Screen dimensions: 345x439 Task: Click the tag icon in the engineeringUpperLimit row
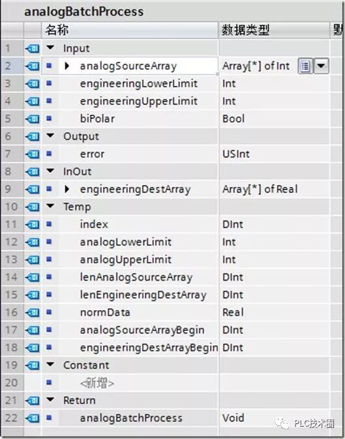click(32, 102)
